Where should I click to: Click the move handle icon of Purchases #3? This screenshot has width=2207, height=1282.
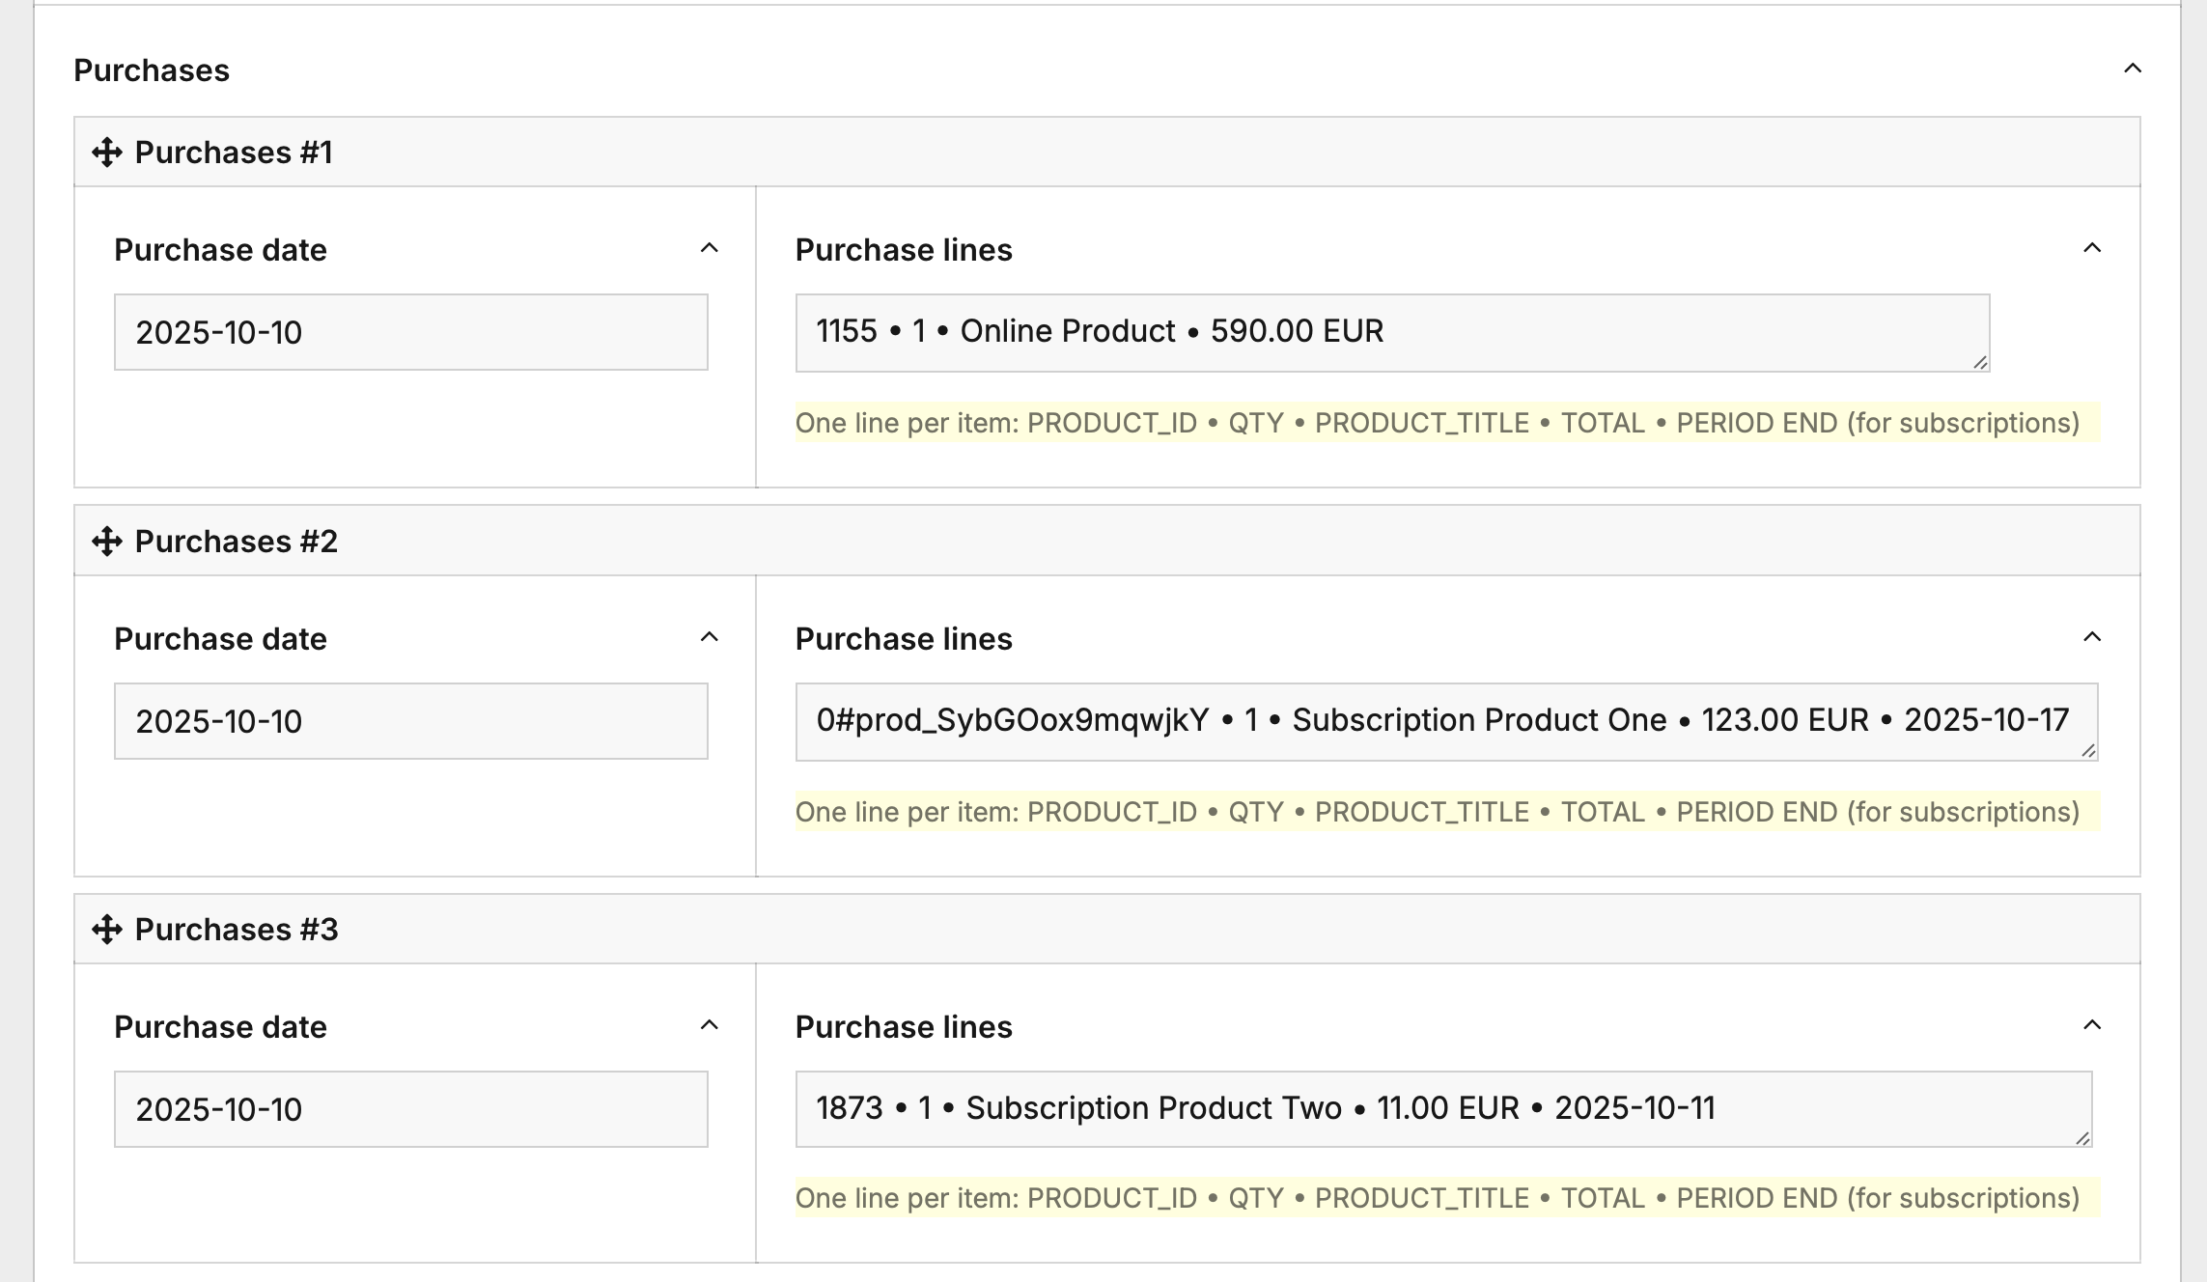click(107, 930)
